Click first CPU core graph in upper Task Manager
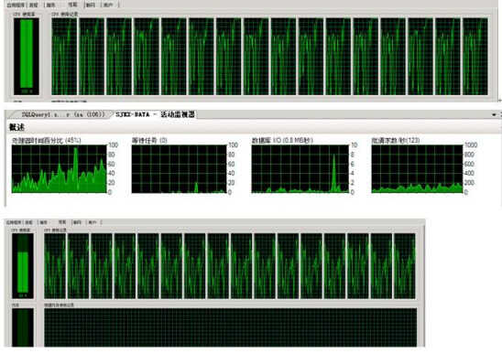The height and width of the screenshot is (364, 502). coord(64,56)
